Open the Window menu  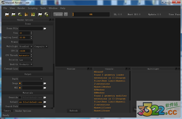(53, 8)
